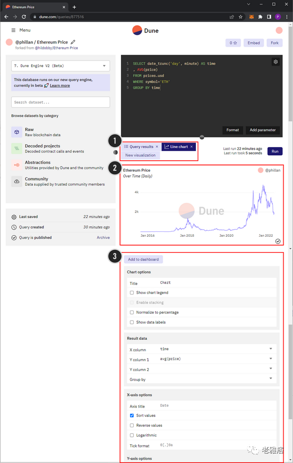Click the Tick format field
The height and width of the screenshot is (463, 293).
pyautogui.click(x=218, y=445)
